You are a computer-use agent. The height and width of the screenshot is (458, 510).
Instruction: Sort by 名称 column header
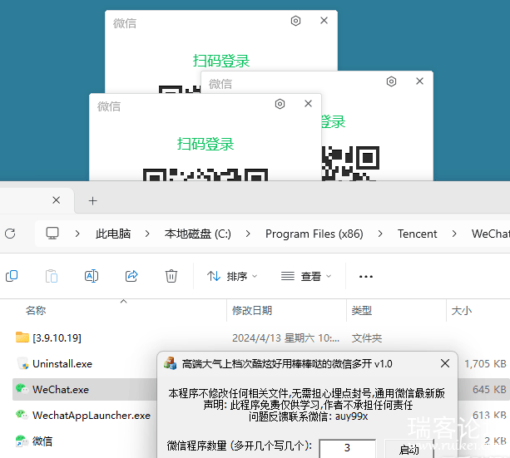pos(36,310)
